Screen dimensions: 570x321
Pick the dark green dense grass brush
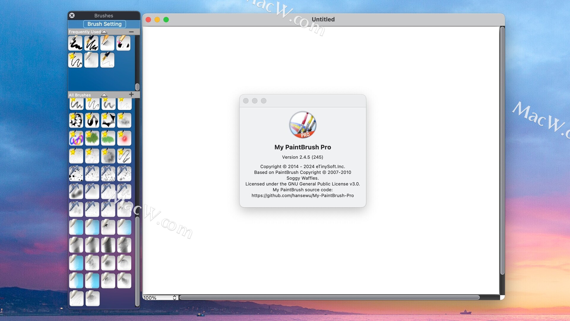click(92, 138)
